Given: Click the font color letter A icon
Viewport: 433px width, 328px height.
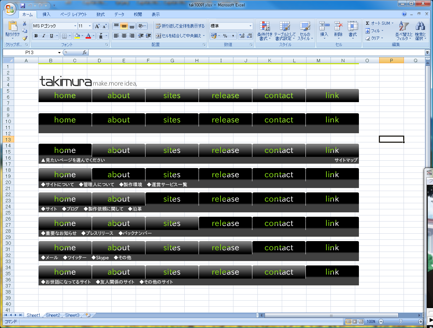Looking at the screenshot, I should (88, 36).
